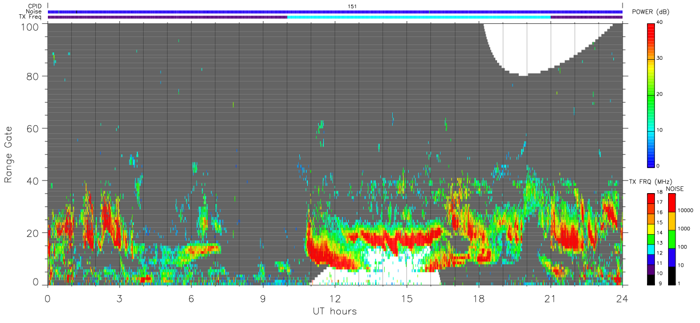Viewport: 700px width, 323px height.
Task: Select the 24 tick on the UT hours axis
Action: [x=622, y=299]
